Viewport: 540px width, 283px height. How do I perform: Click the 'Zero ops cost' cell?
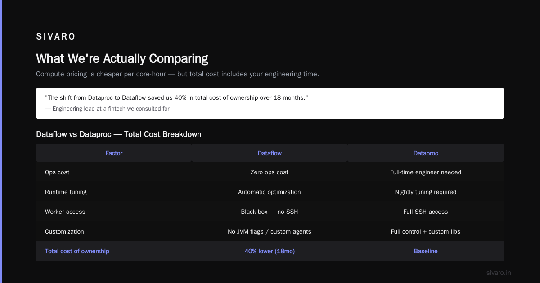[x=270, y=172]
